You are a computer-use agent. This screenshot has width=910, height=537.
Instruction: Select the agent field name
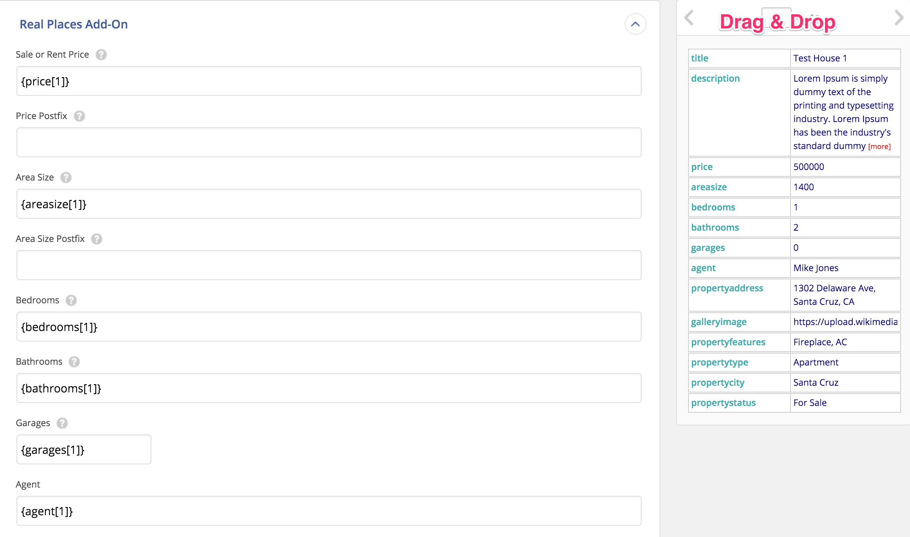click(x=703, y=268)
